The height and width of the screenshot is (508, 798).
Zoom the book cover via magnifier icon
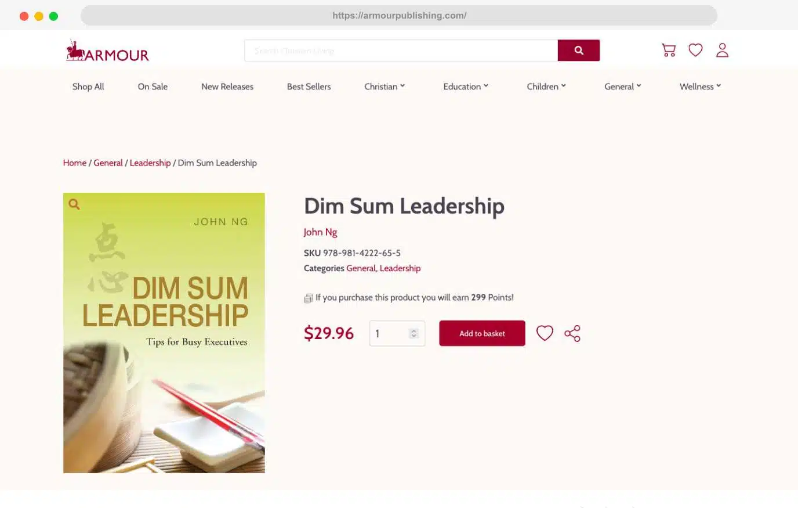[x=74, y=204]
